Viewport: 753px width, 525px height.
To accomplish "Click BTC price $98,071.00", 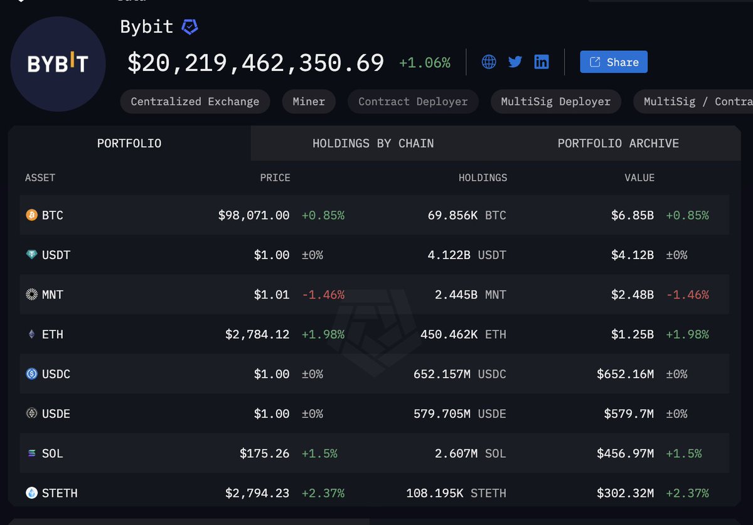I will click(254, 215).
